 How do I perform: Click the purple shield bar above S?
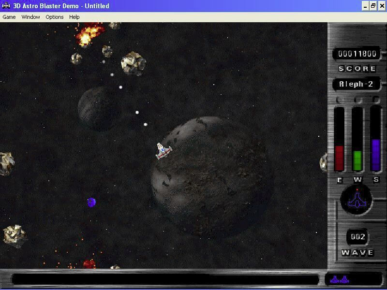point(375,155)
